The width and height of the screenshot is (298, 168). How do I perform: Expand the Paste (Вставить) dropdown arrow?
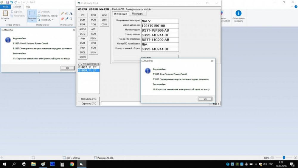point(5,20)
